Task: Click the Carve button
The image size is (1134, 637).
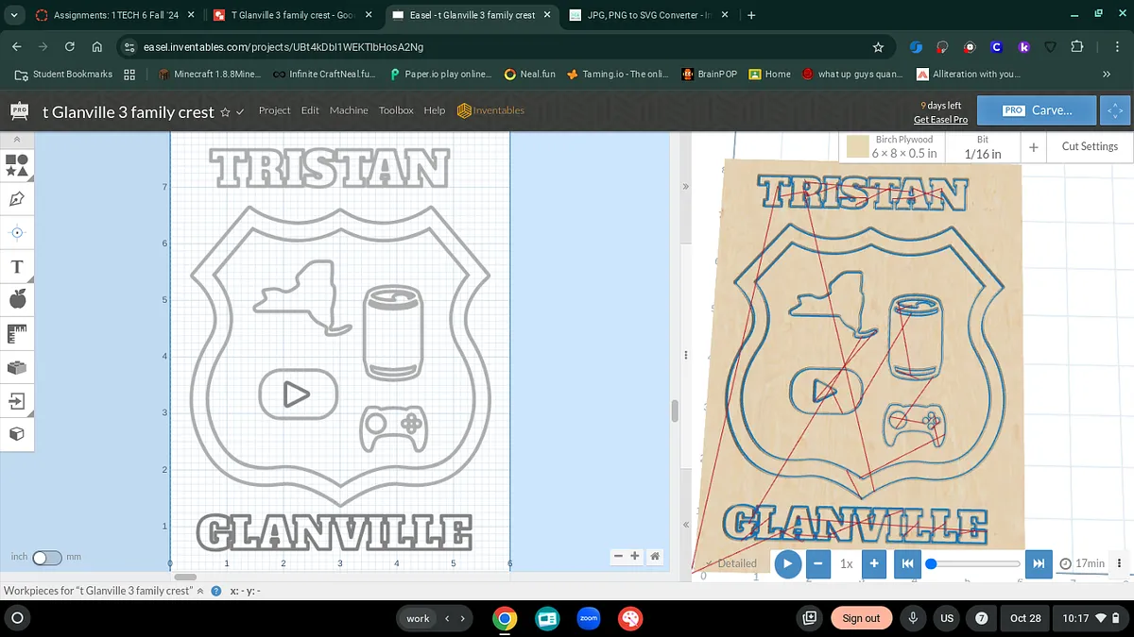Action: pos(1037,110)
